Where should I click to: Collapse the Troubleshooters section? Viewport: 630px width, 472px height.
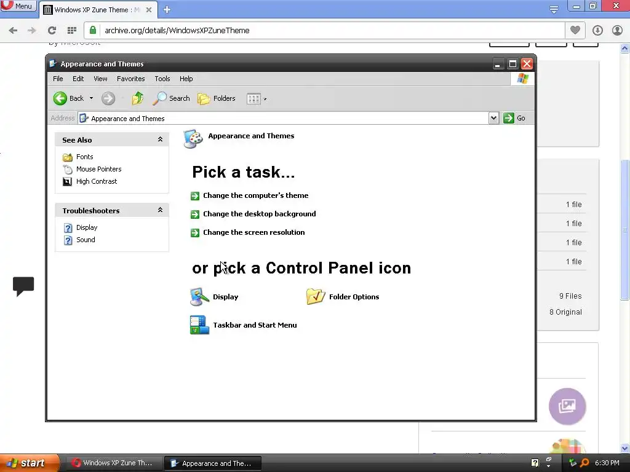pos(160,210)
